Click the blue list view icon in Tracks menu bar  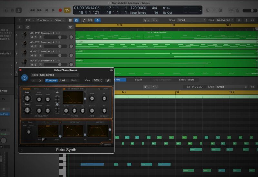coord(76,20)
